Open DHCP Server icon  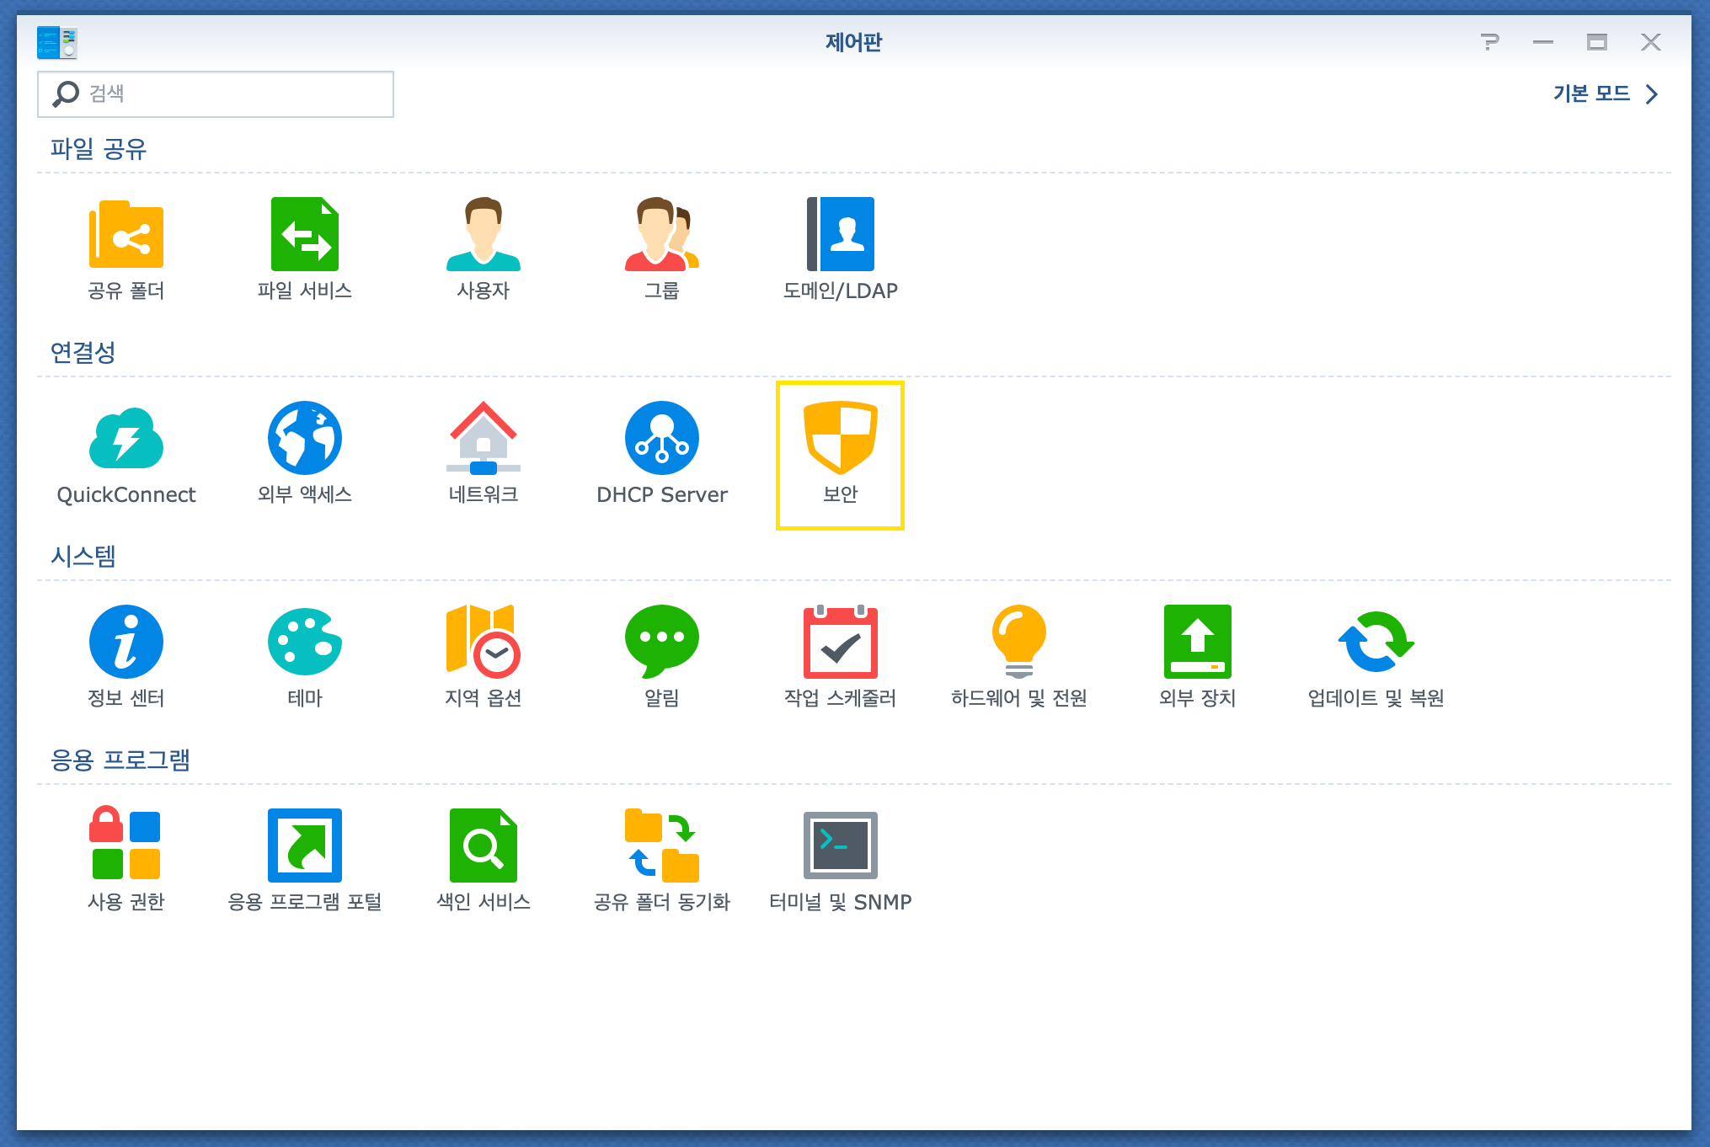point(662,440)
